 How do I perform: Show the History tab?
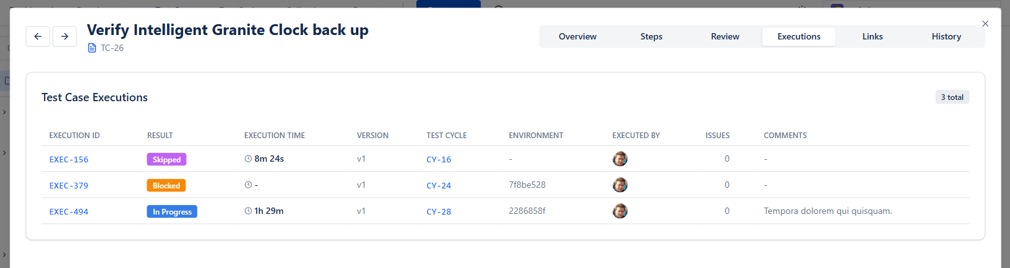(x=946, y=37)
